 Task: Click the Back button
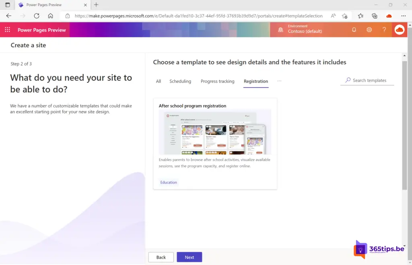(161, 257)
